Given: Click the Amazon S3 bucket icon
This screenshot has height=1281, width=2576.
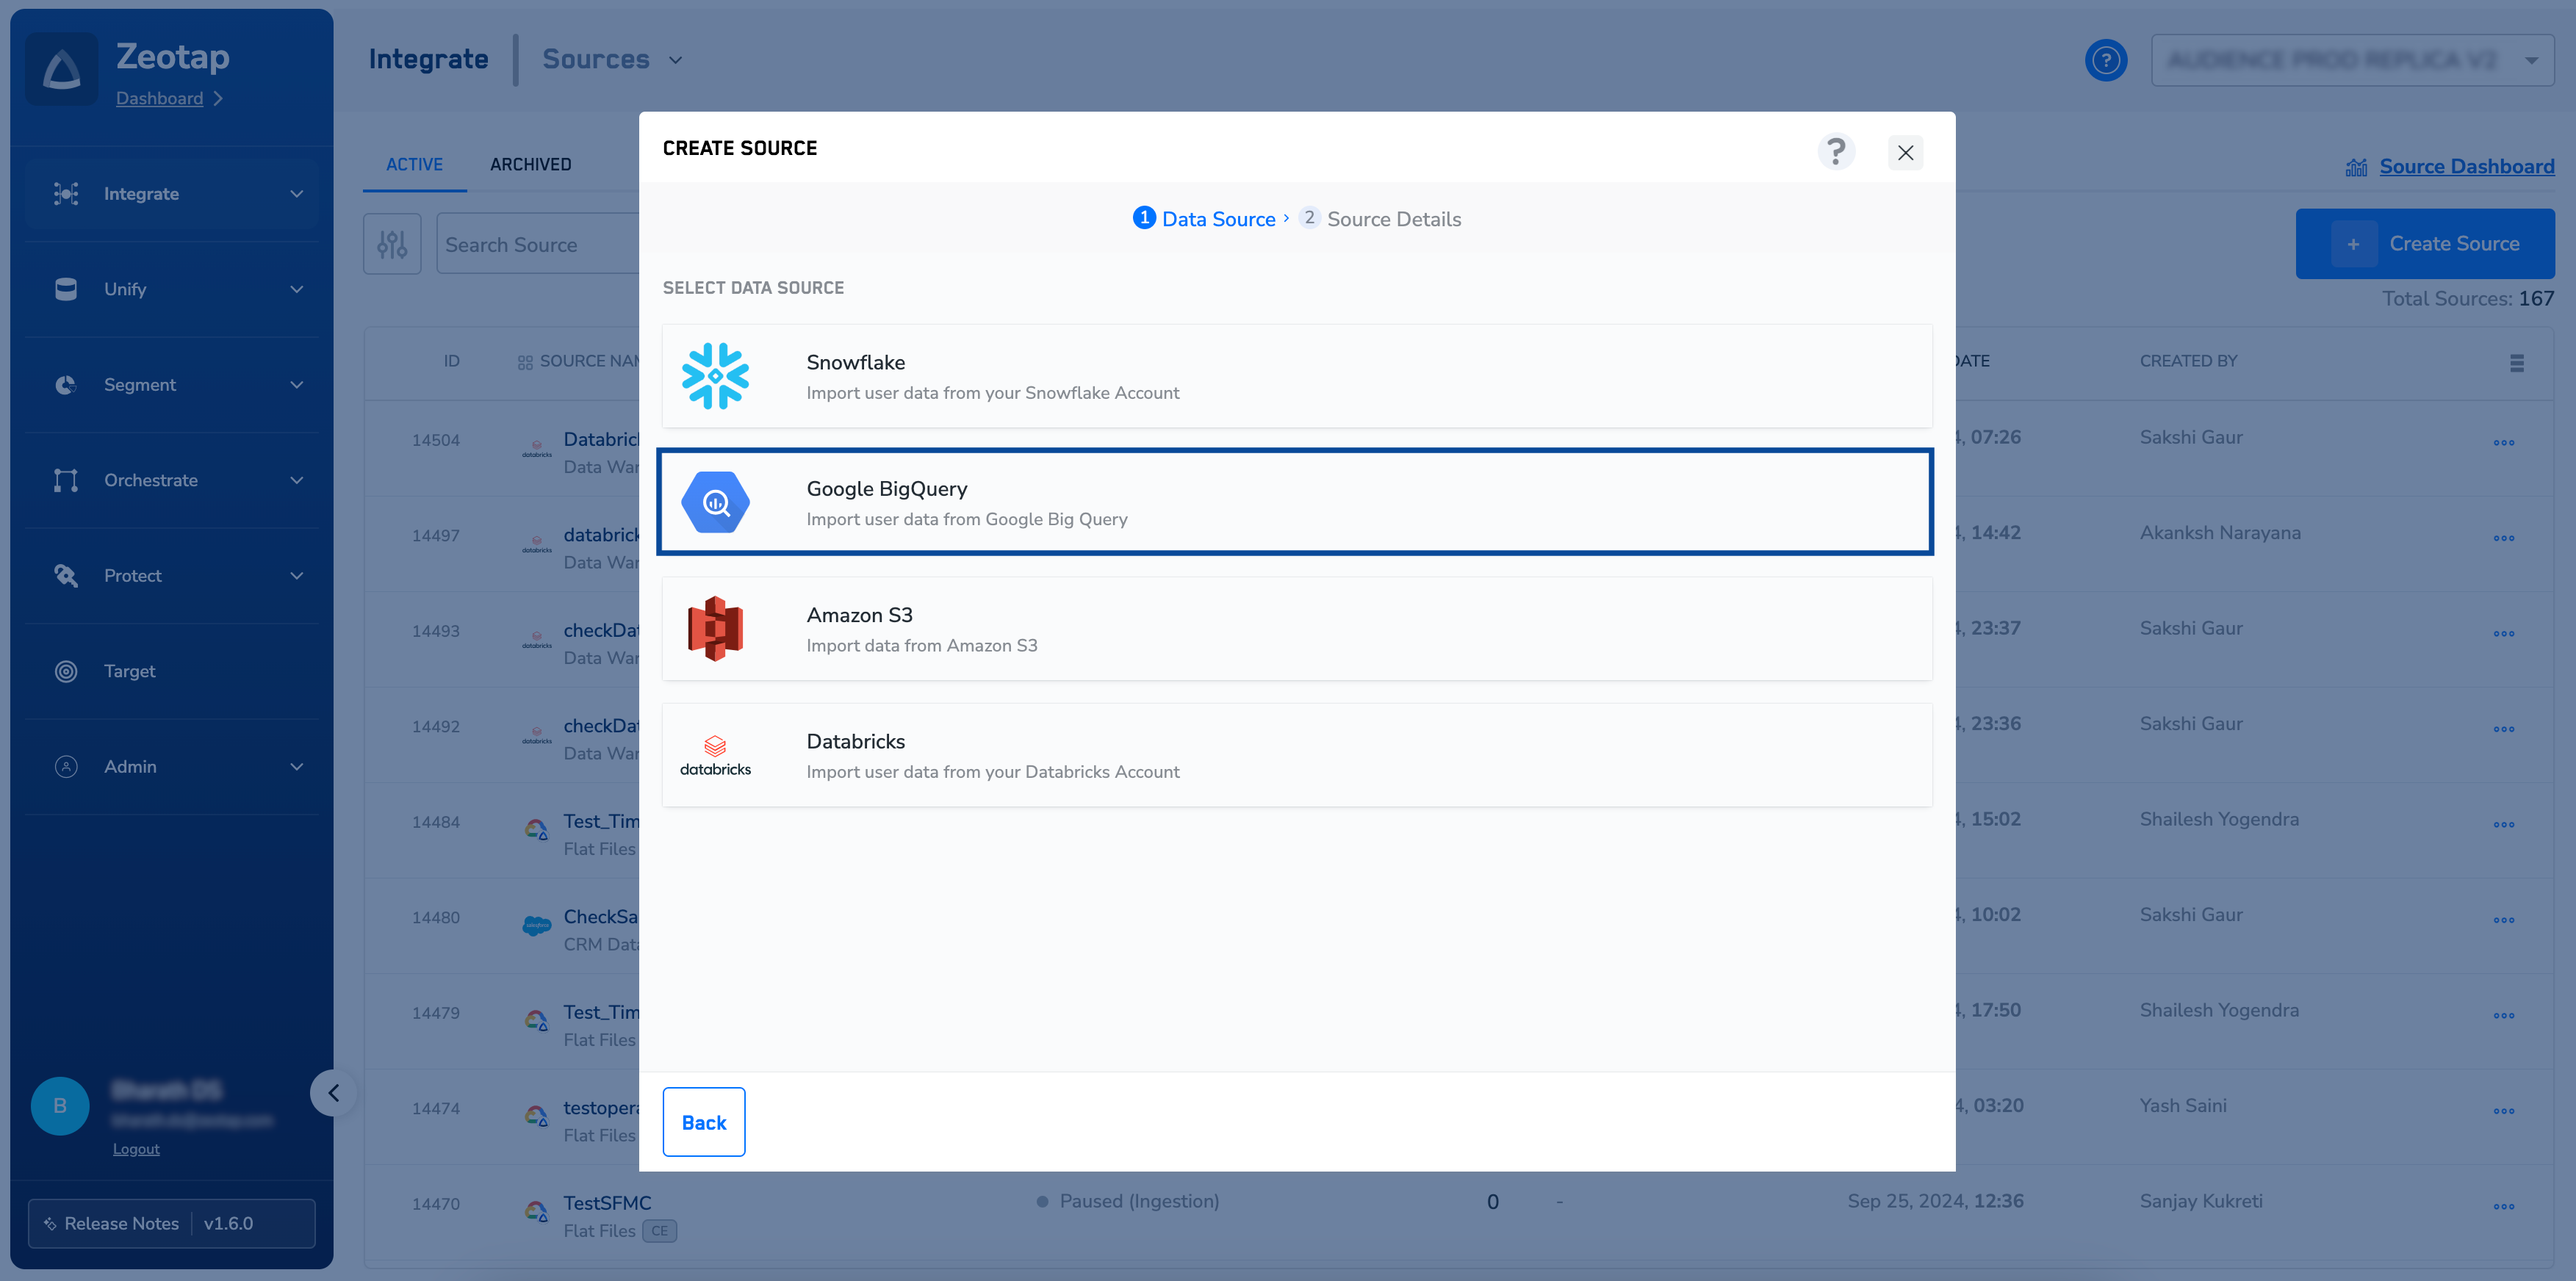Looking at the screenshot, I should coord(715,628).
